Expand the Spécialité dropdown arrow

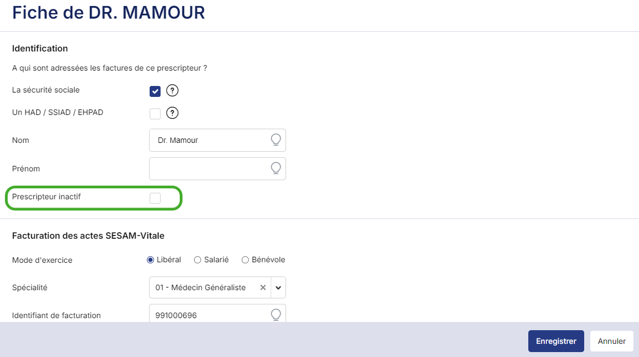[x=278, y=287]
